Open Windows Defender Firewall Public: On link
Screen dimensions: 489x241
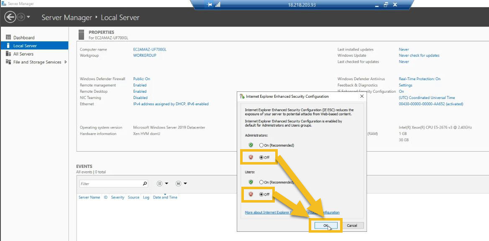[x=141, y=79]
